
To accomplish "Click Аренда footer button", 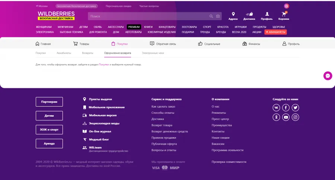I will 50,143.
